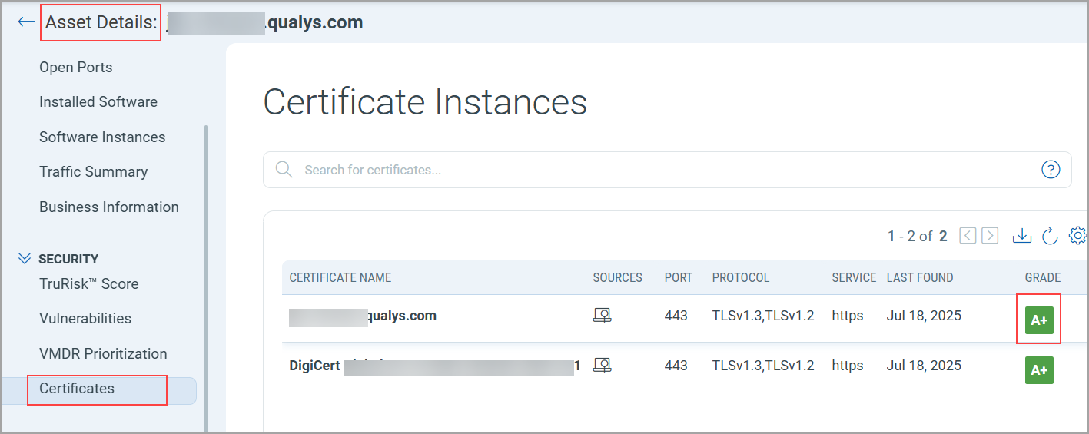
Task: Sort by SERVICE column header
Action: tap(854, 277)
